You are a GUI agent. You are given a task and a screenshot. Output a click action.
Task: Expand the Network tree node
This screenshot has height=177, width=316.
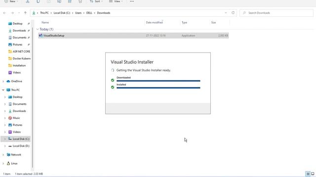point(3,155)
